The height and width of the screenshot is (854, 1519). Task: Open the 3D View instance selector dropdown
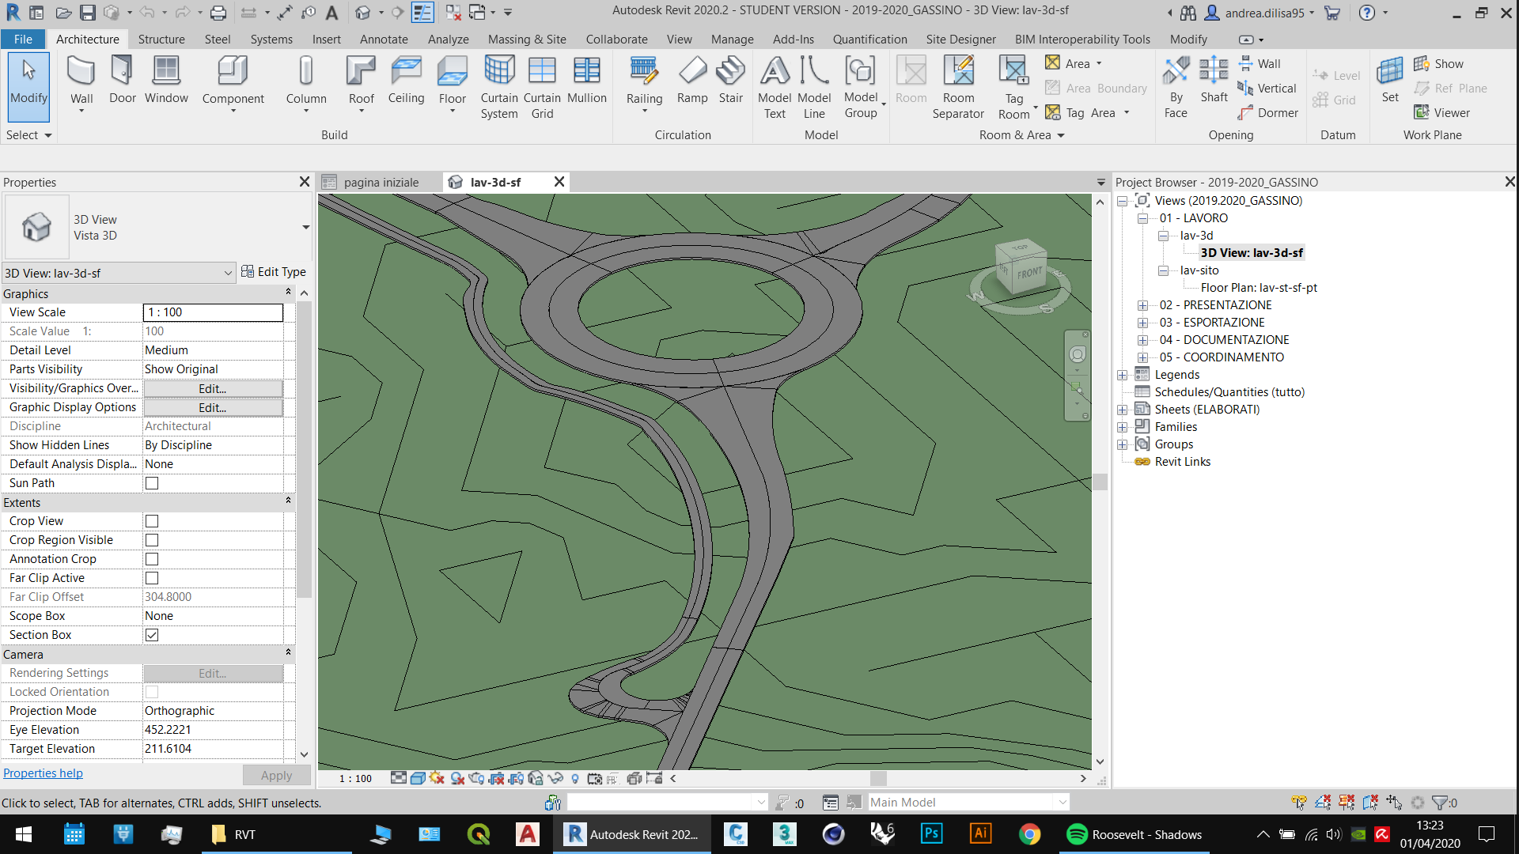click(x=228, y=273)
